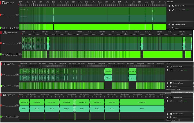Select the 0.071744% duty cycle annotation
This screenshot has height=123, width=194.
pyautogui.click(x=108, y=71)
